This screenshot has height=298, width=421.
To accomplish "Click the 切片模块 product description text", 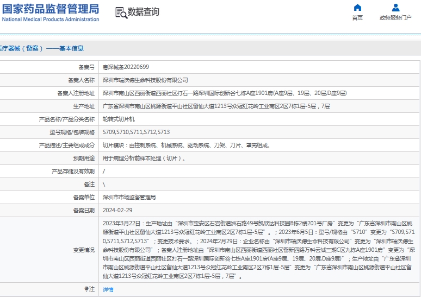I will coord(187,145).
